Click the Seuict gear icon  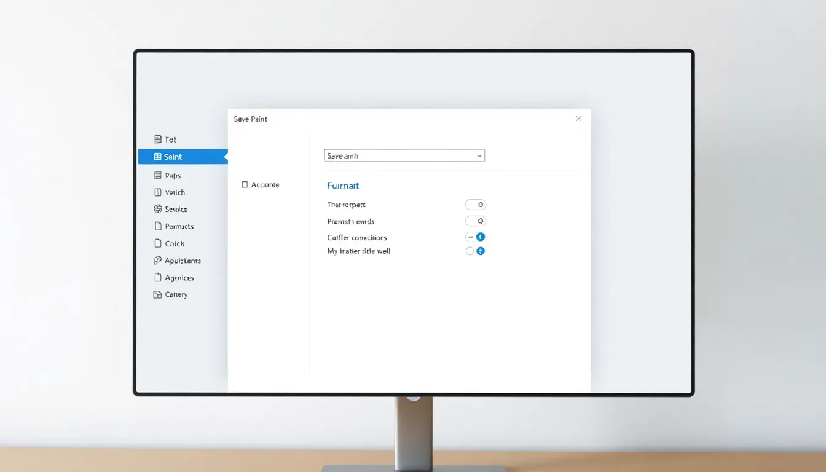tap(158, 209)
